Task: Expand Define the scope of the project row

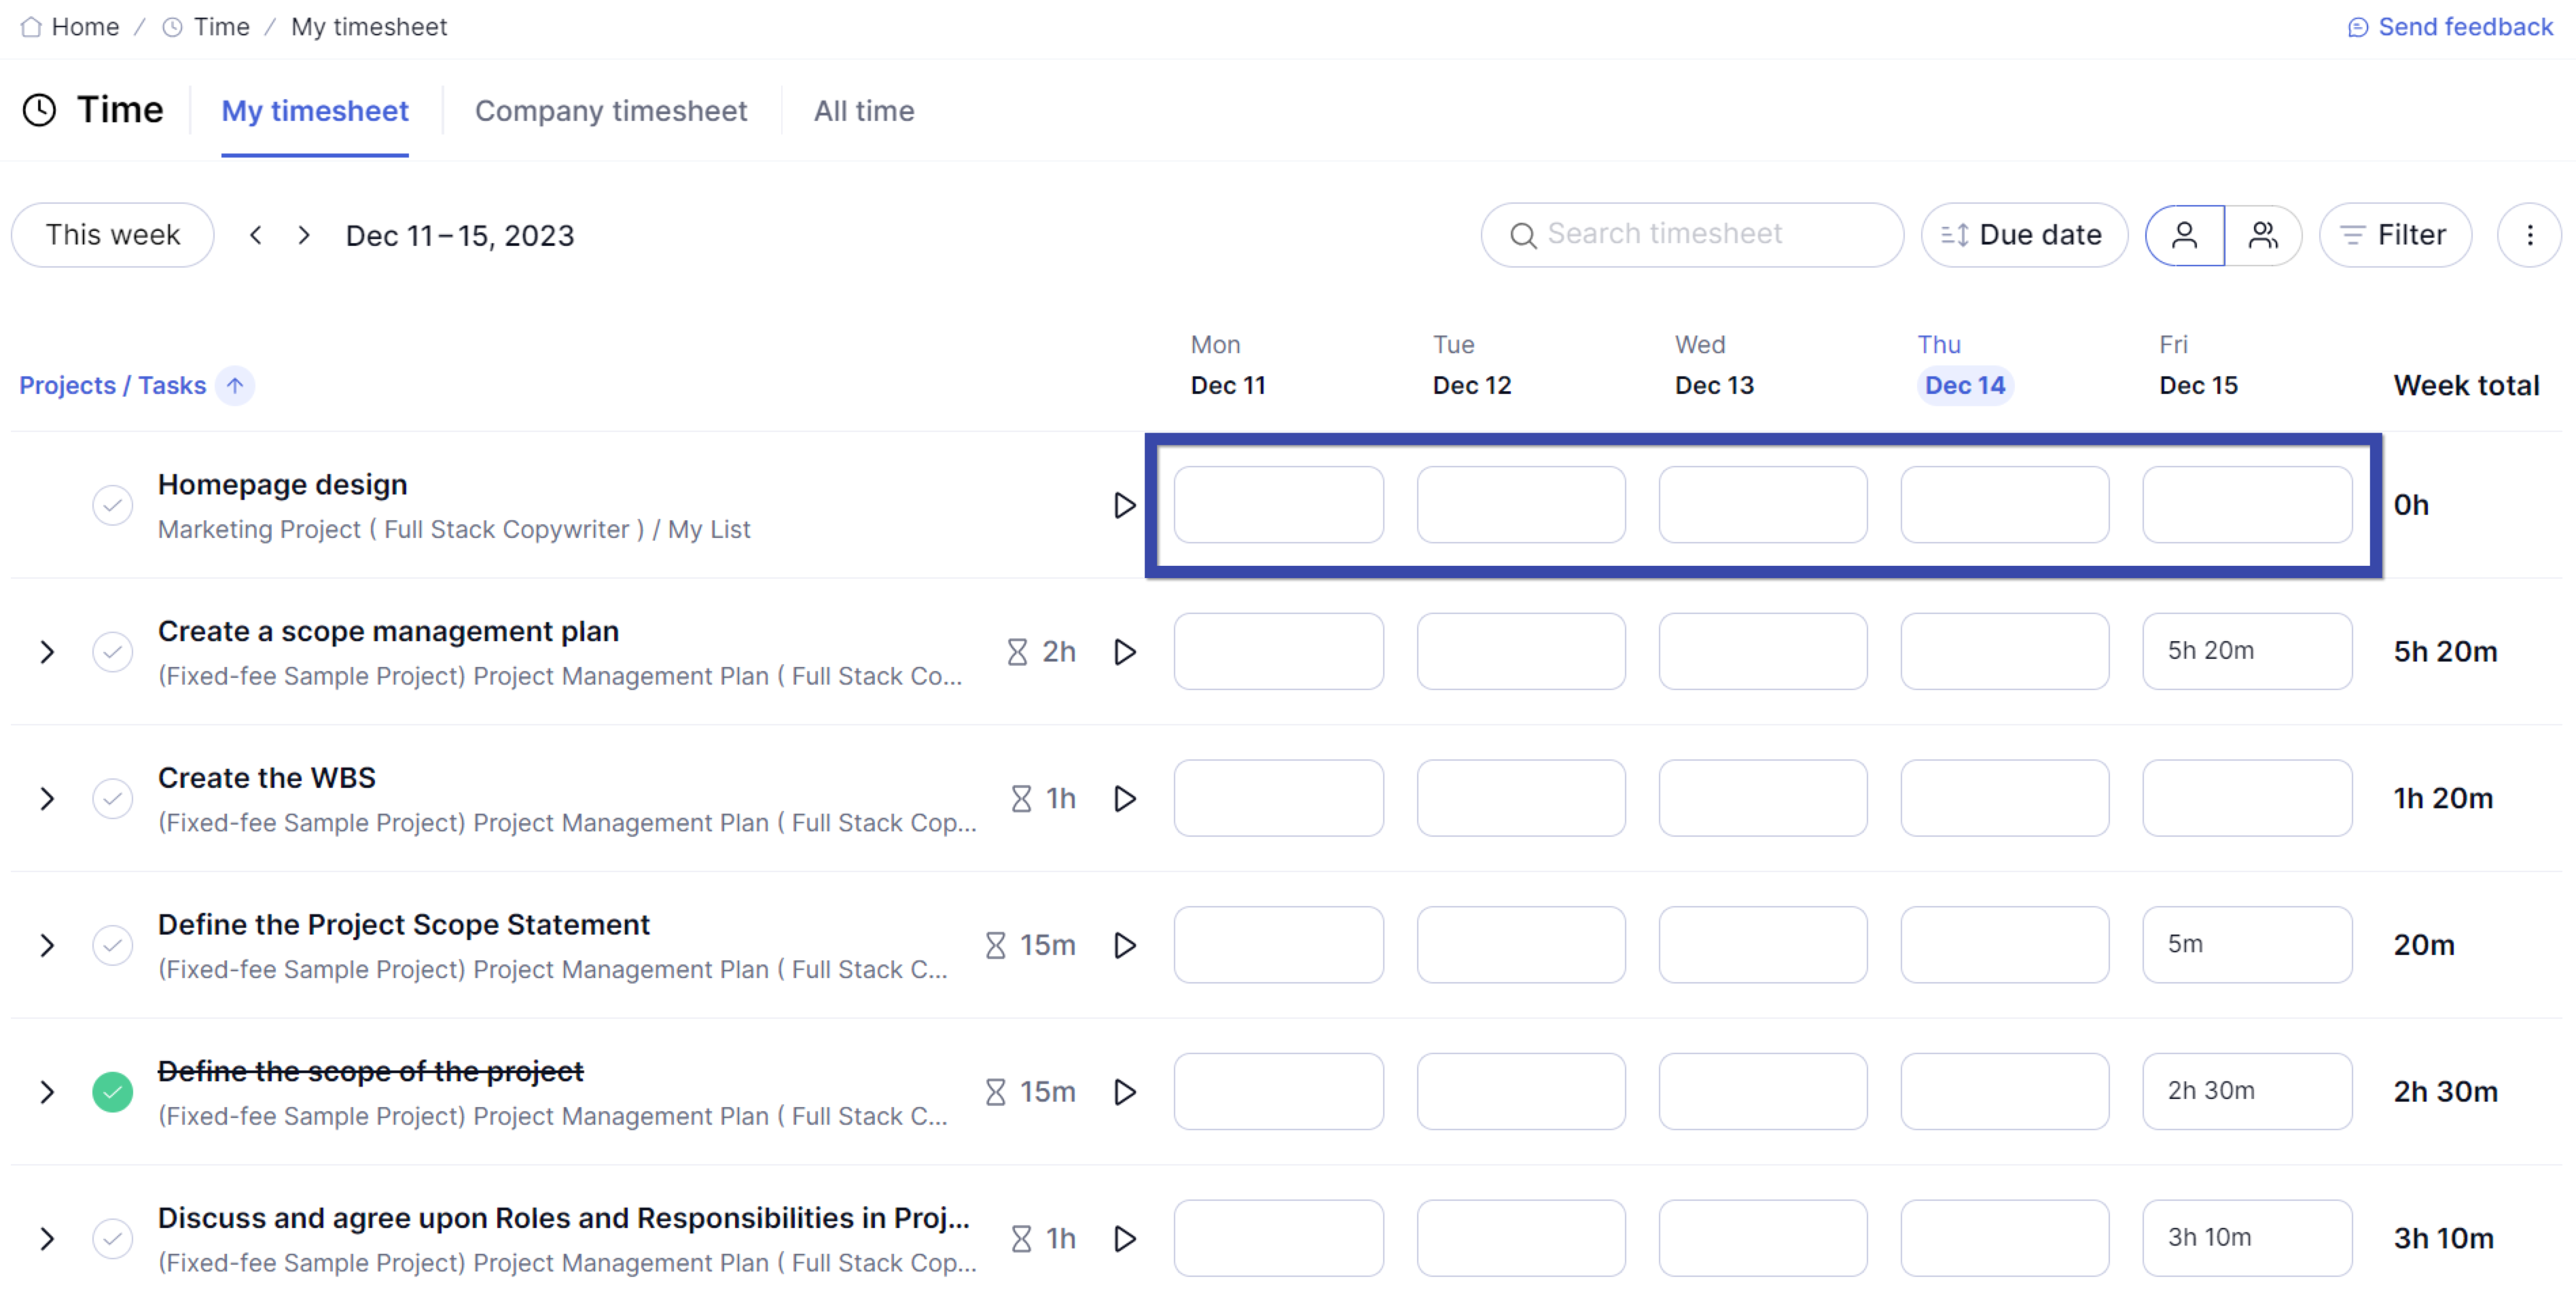Action: pyautogui.click(x=47, y=1092)
